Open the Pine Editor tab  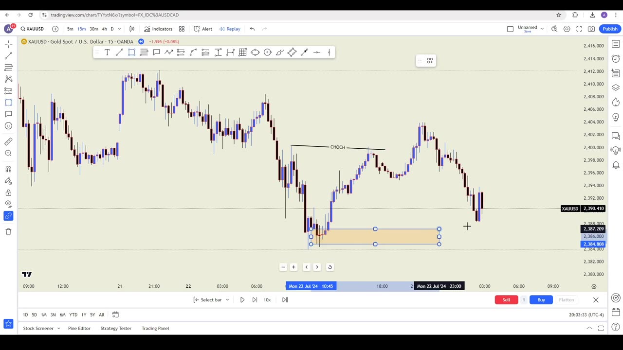tap(79, 328)
